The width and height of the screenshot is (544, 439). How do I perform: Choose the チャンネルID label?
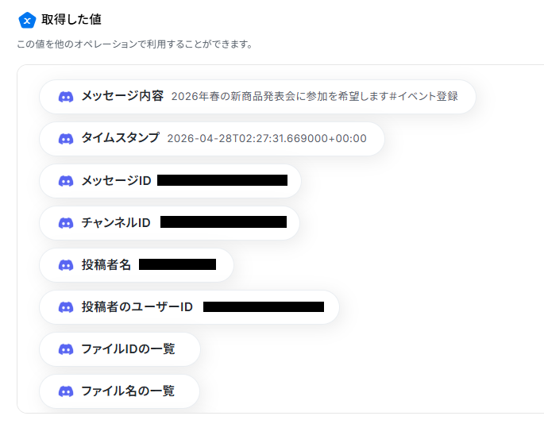pos(116,223)
